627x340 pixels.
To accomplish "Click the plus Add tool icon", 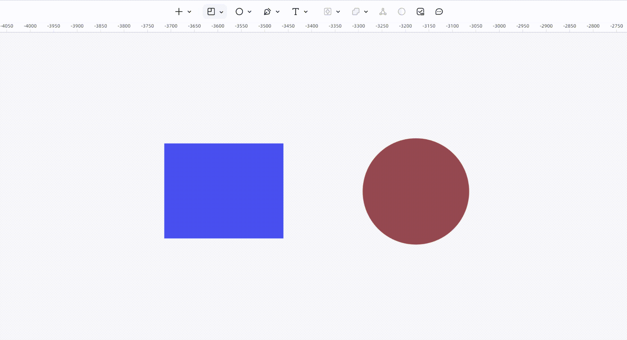I will 179,12.
